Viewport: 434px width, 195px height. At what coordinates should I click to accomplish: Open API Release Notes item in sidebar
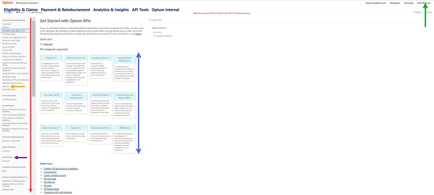point(10,100)
